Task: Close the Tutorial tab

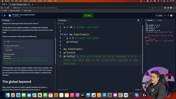Action: (x=10, y=20)
